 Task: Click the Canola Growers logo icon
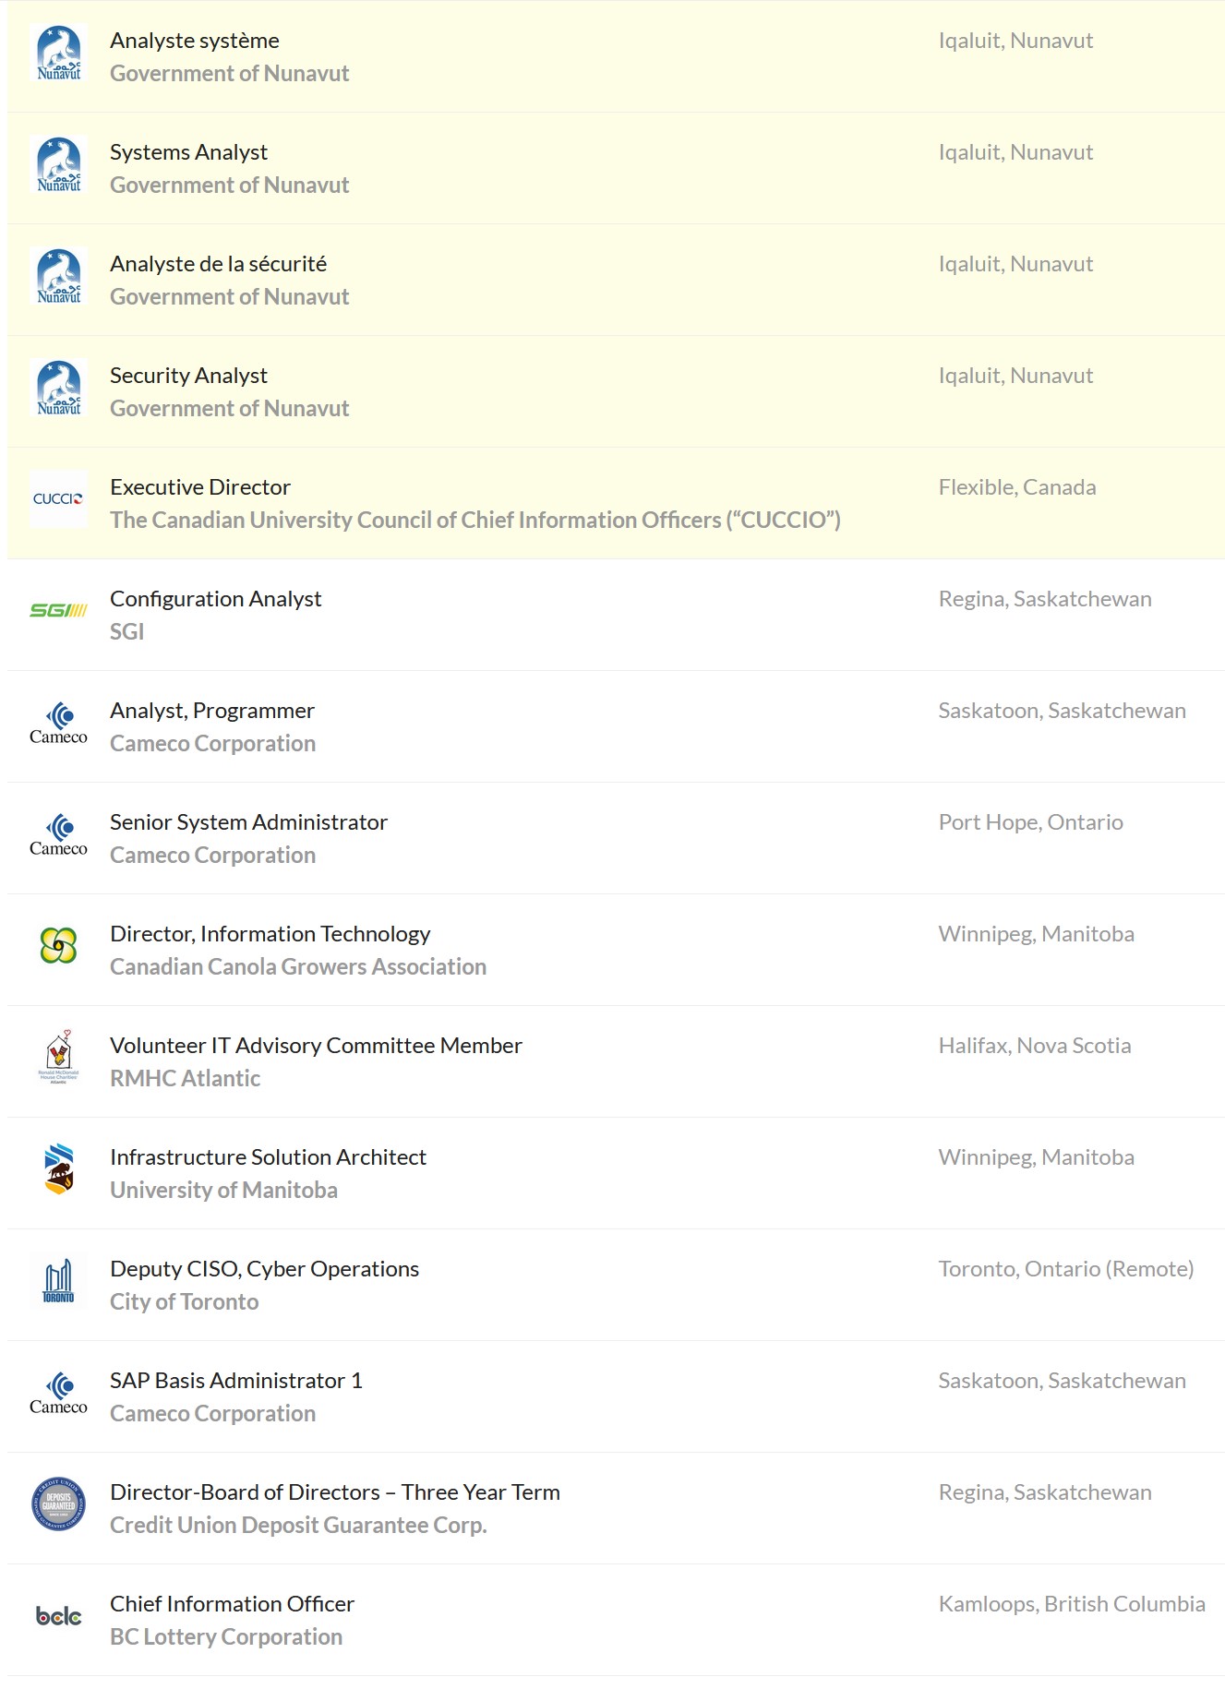(x=58, y=946)
